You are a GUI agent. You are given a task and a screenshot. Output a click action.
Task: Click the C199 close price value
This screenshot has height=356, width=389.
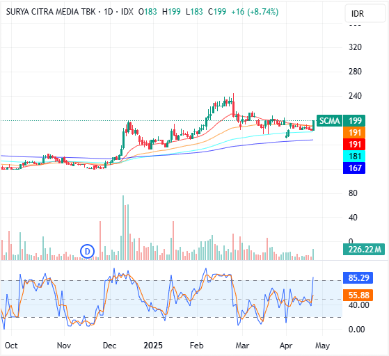tap(217, 12)
